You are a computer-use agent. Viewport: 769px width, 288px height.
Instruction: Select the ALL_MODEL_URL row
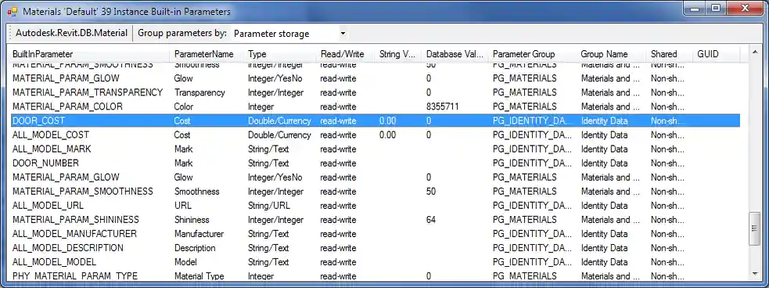tap(376, 206)
